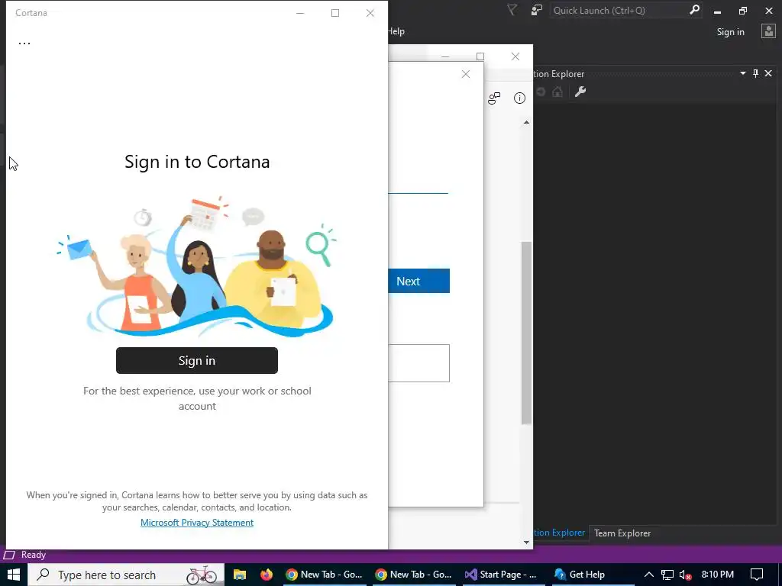The image size is (782, 586).
Task: Switch to first New Tab Chrome window
Action: point(324,575)
